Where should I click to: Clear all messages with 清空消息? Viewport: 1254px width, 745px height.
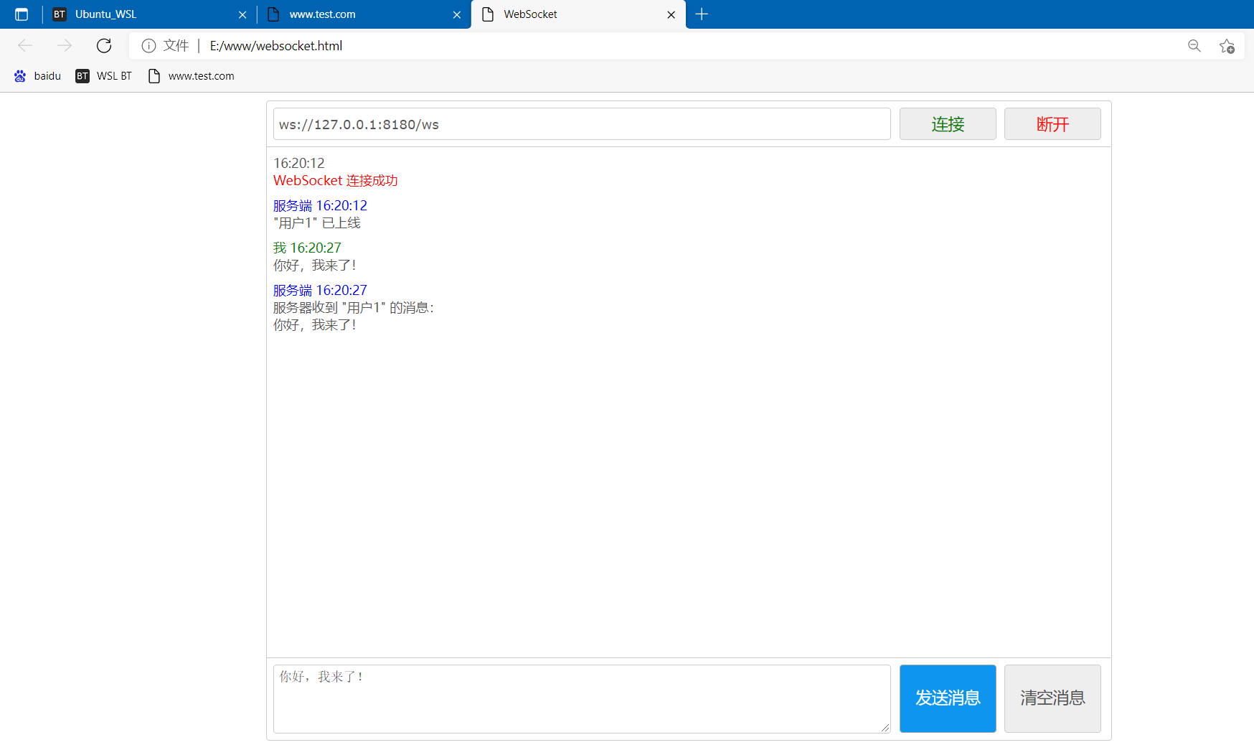1052,698
